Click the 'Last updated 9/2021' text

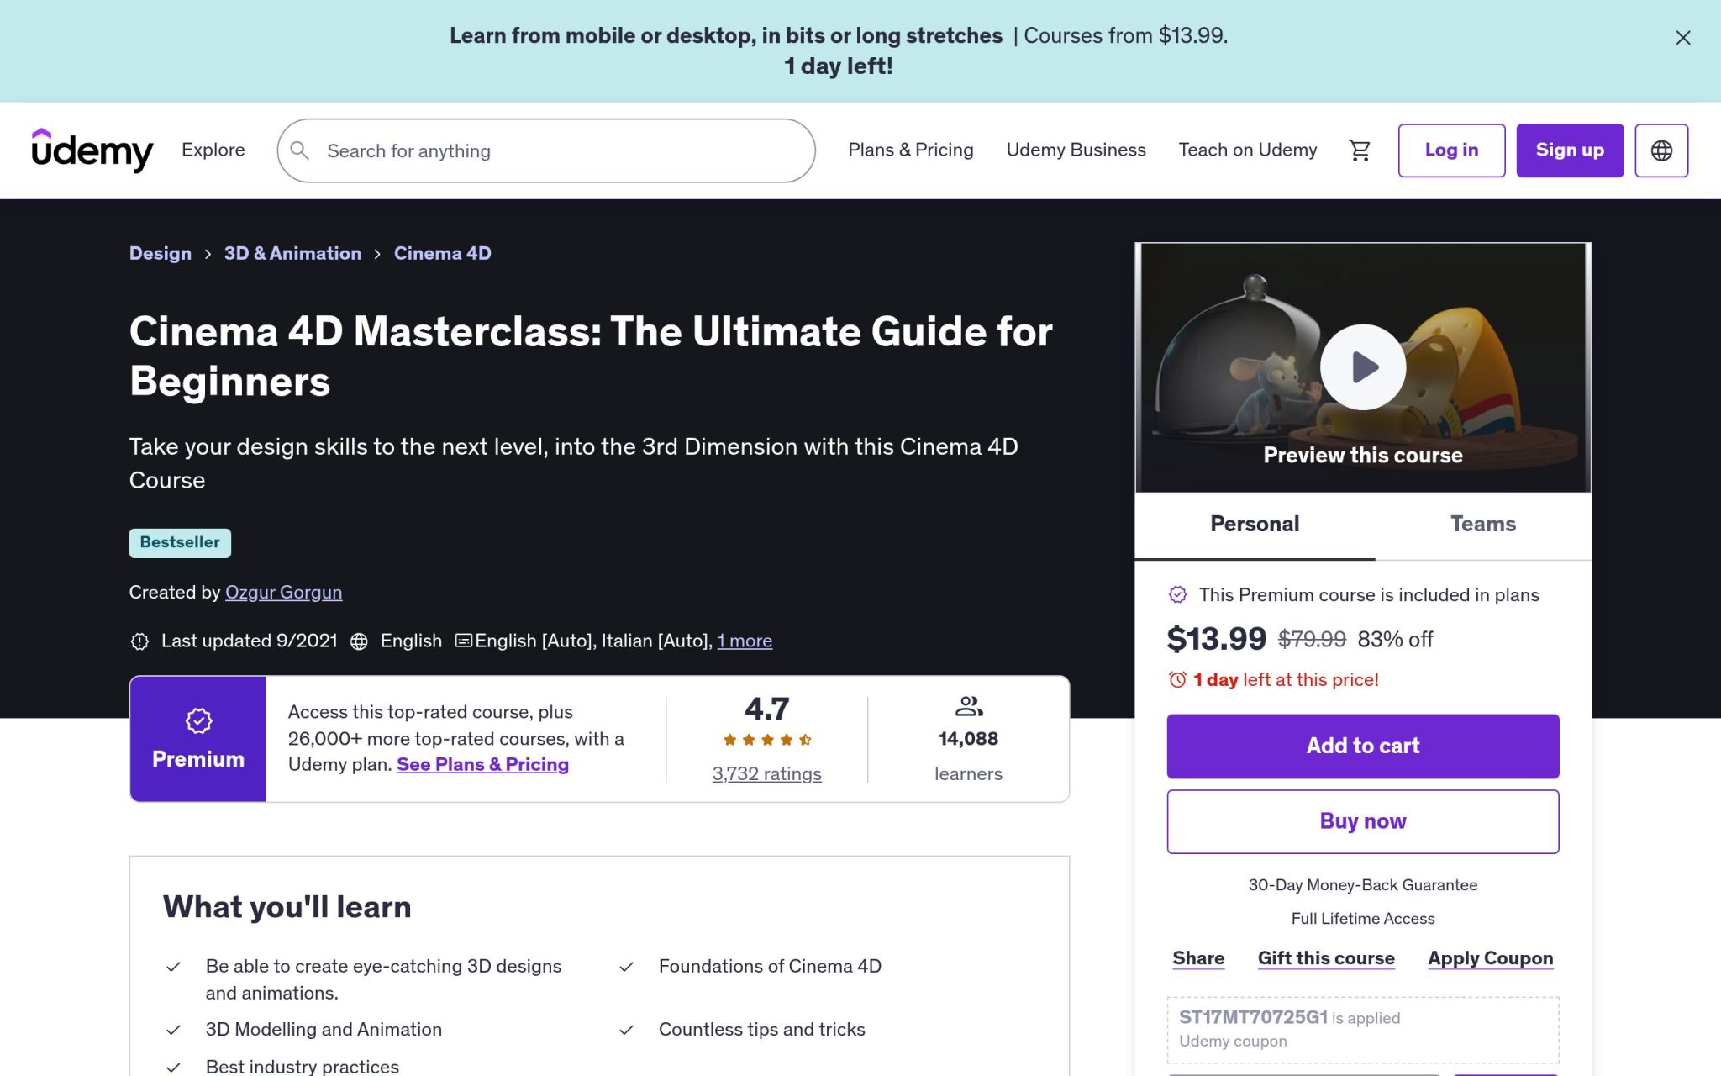tap(250, 641)
